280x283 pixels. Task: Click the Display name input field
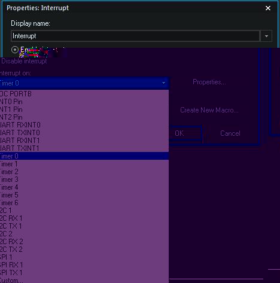click(x=136, y=36)
